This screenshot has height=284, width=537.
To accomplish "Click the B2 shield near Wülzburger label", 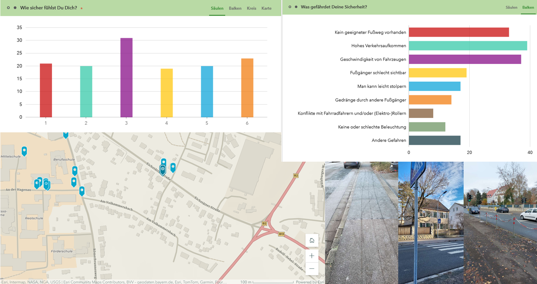I will tap(296, 175).
